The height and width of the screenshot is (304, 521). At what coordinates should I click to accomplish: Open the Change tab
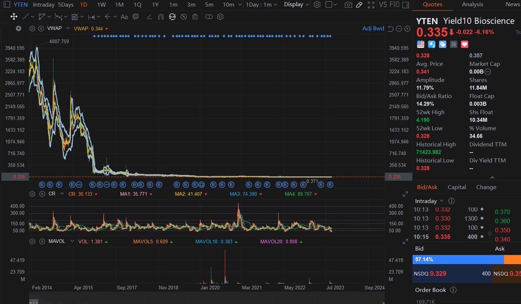[486, 187]
